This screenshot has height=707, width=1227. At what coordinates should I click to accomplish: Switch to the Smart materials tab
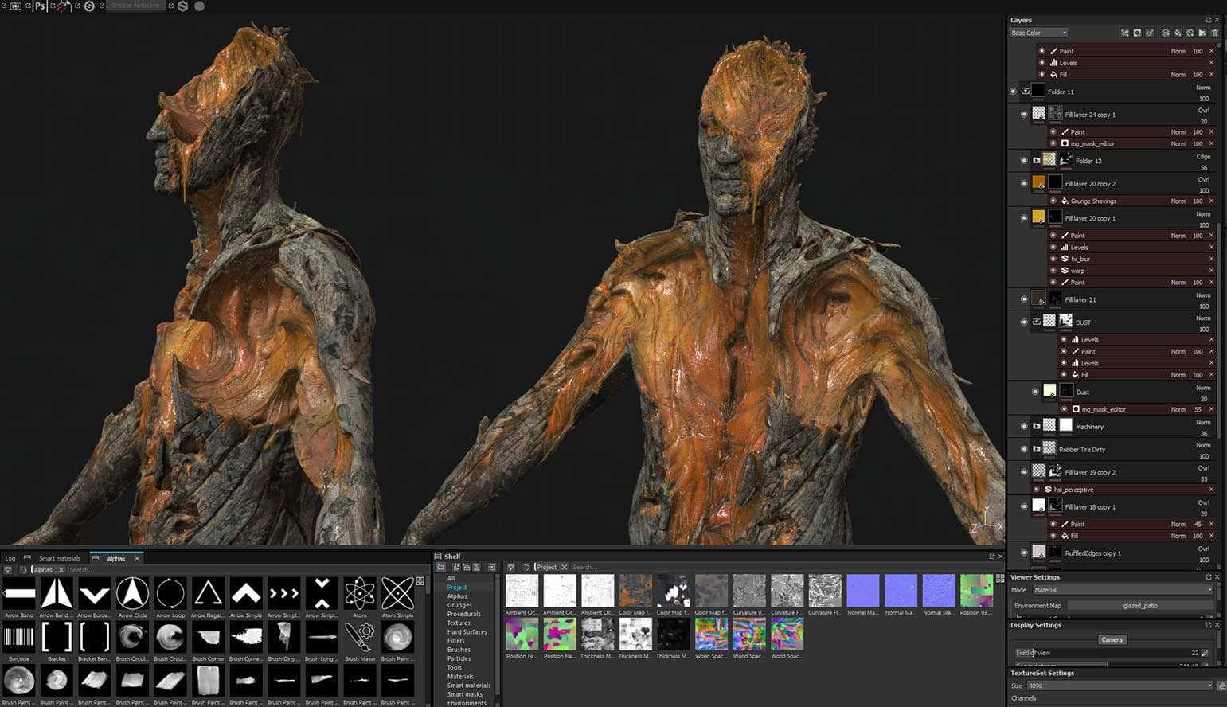pos(60,558)
